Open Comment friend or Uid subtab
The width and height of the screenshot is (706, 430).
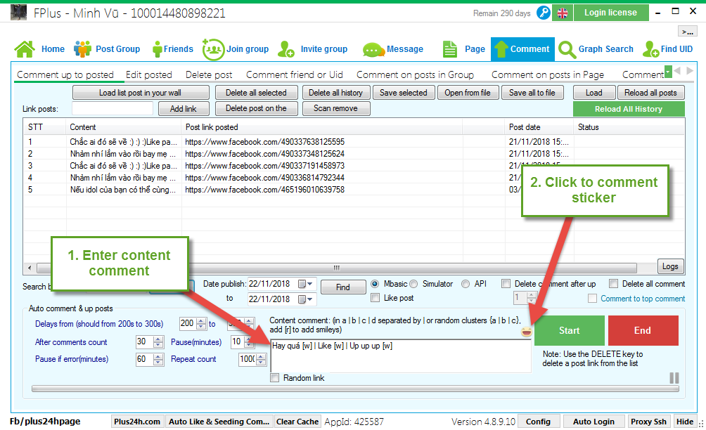tap(295, 74)
